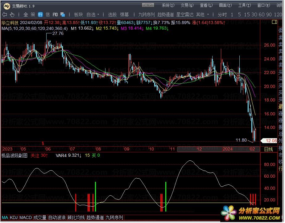This screenshot has width=285, height=223.
Task: Click the 策 strategy toolbar icon
Action: click(x=33, y=14)
